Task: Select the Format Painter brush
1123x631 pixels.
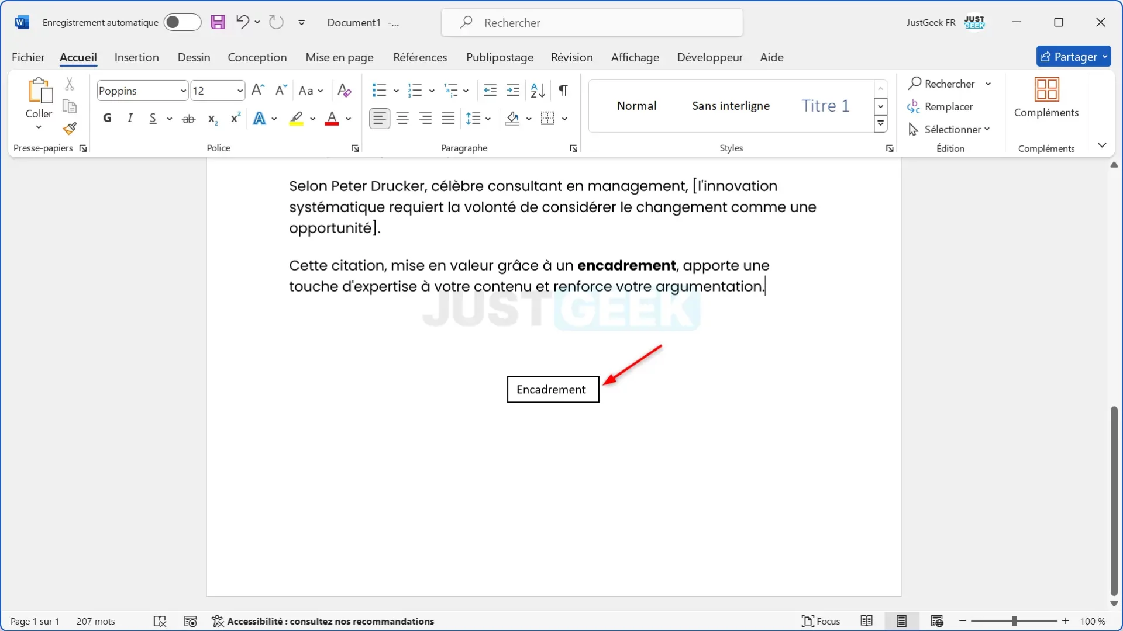Action: pyautogui.click(x=70, y=128)
